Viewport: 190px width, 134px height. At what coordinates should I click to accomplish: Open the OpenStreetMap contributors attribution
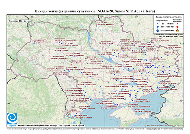tap(163, 125)
